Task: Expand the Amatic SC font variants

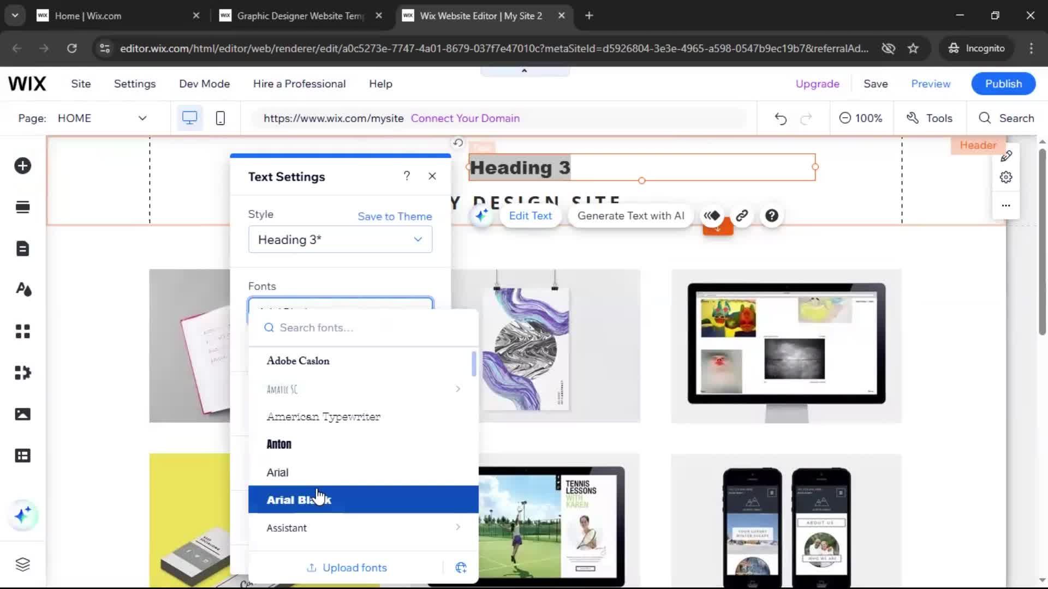Action: 457,389
